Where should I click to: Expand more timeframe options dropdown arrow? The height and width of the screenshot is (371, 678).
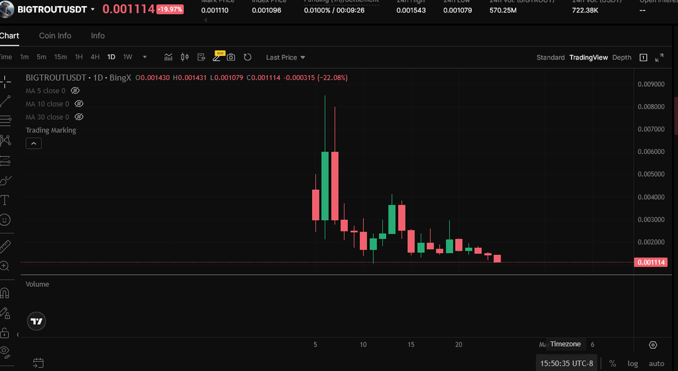click(x=145, y=57)
